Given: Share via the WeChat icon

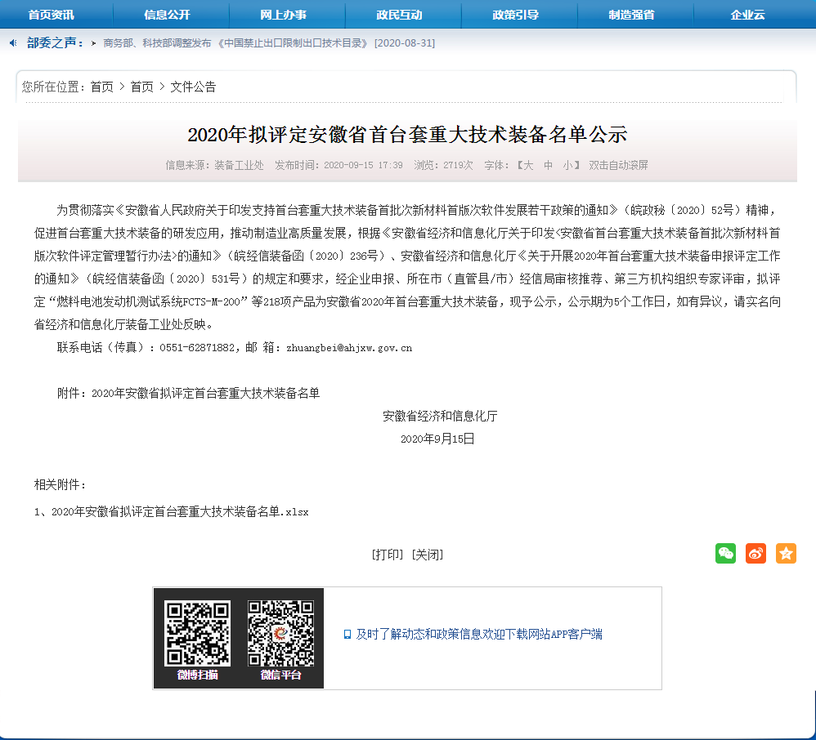Looking at the screenshot, I should pos(725,553).
